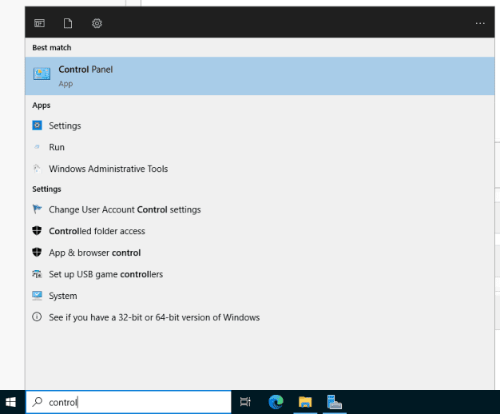
Task: Launch the Run app result
Action: tap(260, 147)
